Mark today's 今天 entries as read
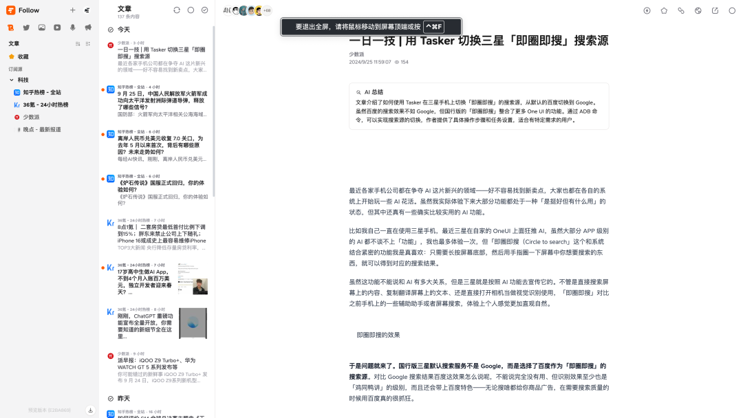The width and height of the screenshot is (743, 418). (110, 30)
